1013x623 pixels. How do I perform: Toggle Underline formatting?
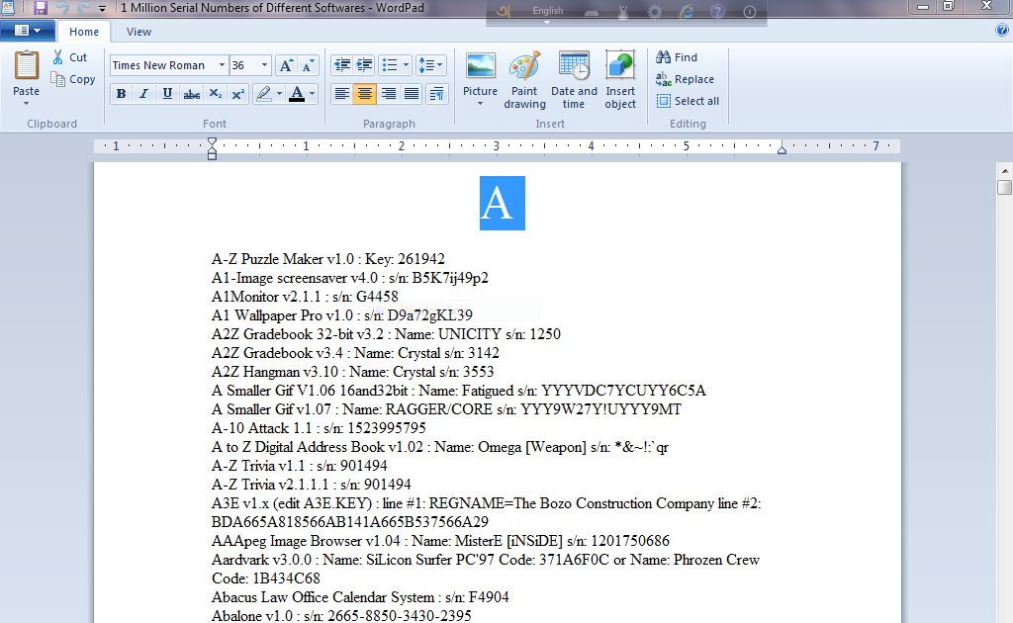[167, 94]
